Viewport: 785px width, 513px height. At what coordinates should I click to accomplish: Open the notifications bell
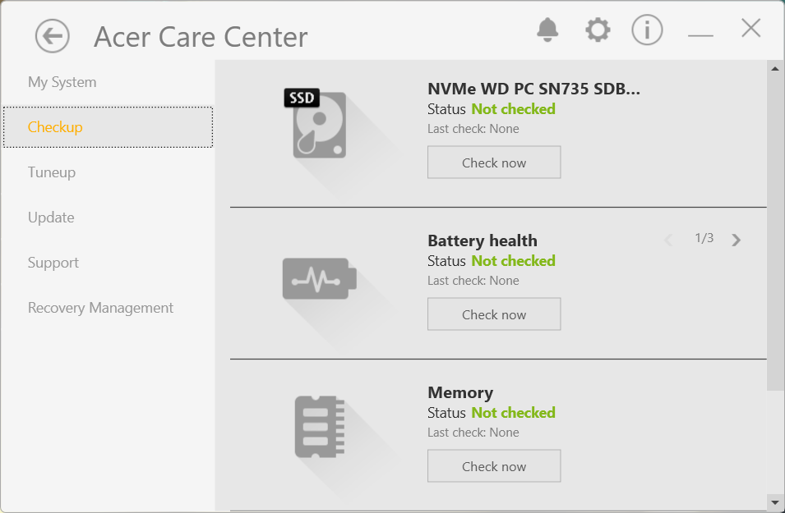(547, 30)
